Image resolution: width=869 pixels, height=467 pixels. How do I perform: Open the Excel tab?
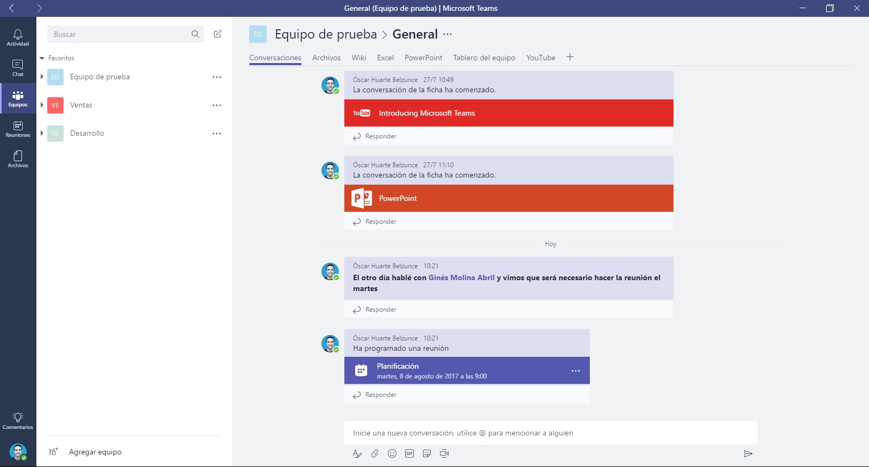[x=386, y=58]
